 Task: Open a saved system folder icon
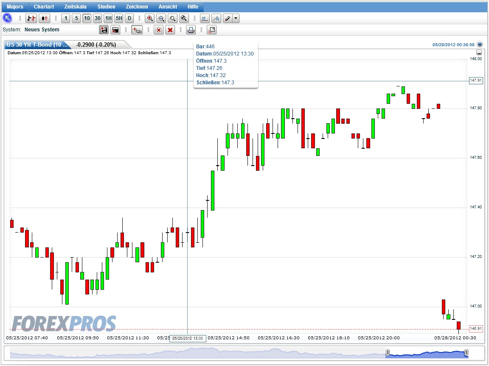(x=115, y=30)
